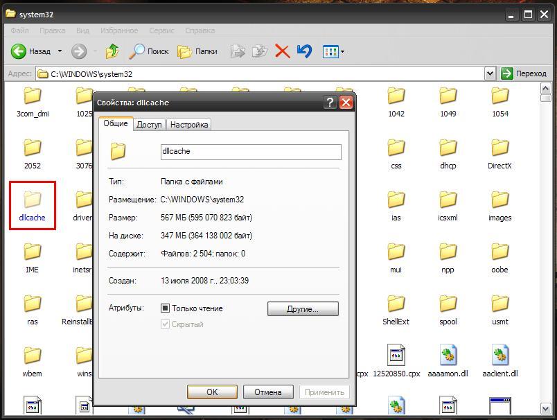Click the scrollbar up arrow

[x=546, y=88]
